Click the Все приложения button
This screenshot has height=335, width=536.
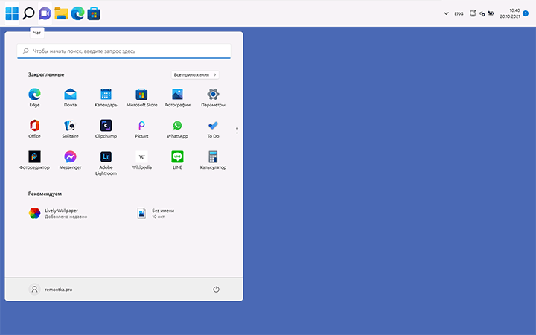click(x=195, y=75)
